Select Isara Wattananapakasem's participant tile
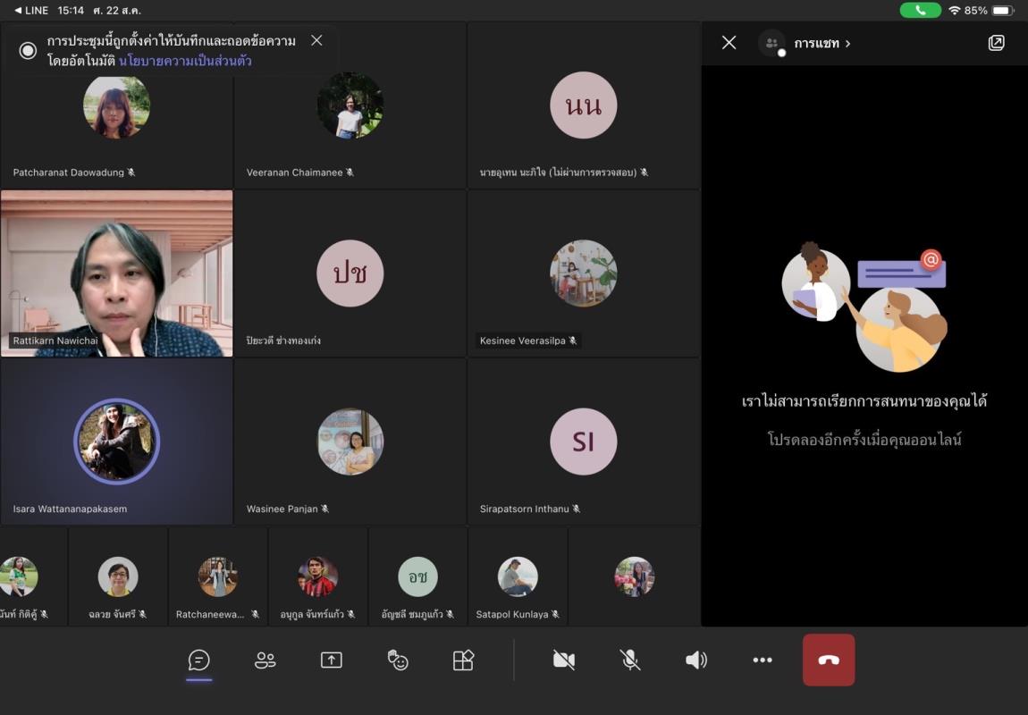 pyautogui.click(x=117, y=442)
